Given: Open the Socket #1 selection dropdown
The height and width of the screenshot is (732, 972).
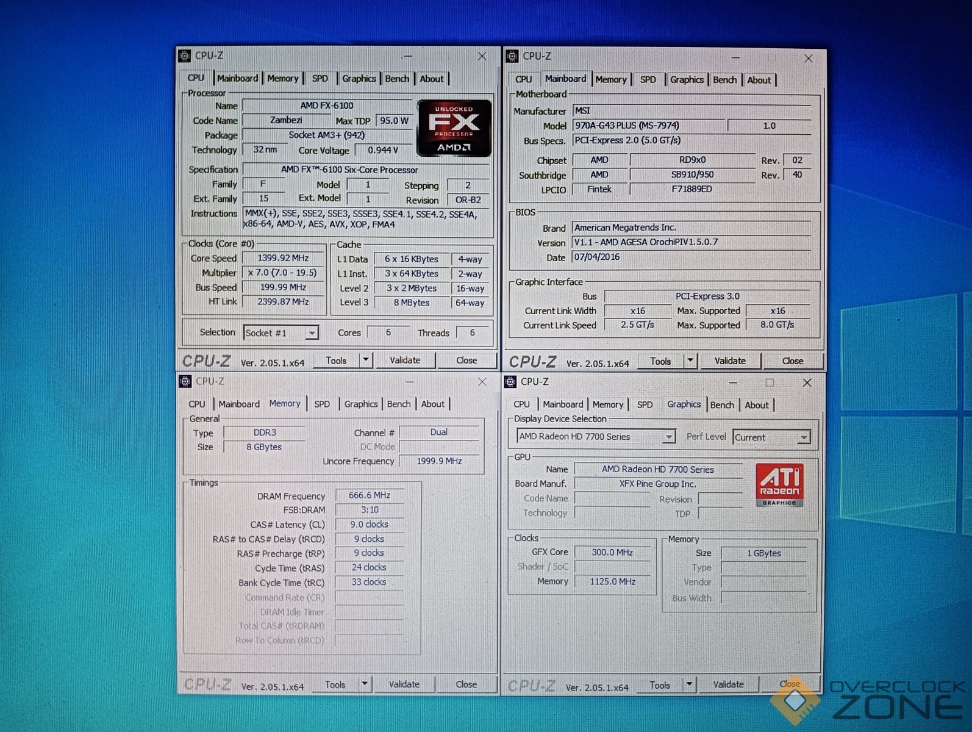Looking at the screenshot, I should pos(312,333).
